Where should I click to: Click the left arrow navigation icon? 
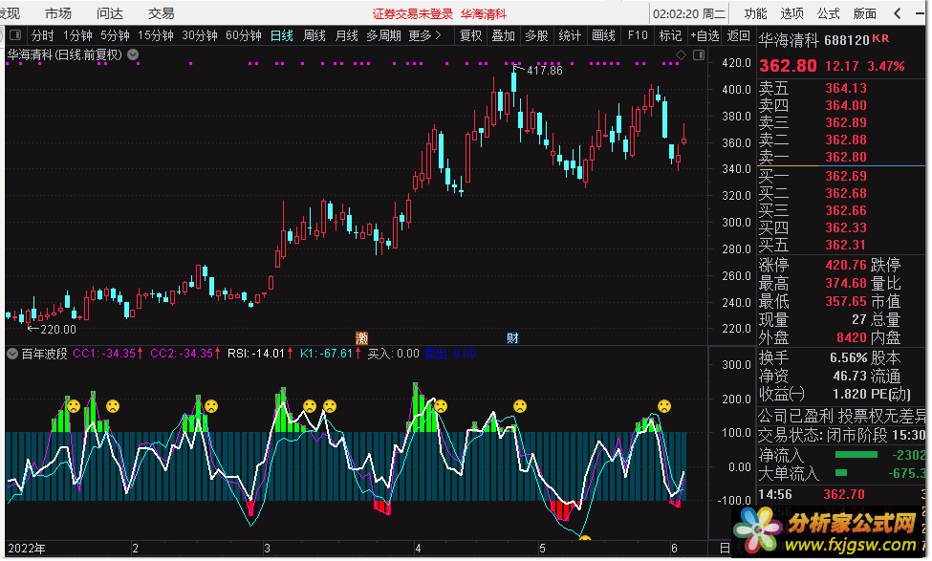899,13
